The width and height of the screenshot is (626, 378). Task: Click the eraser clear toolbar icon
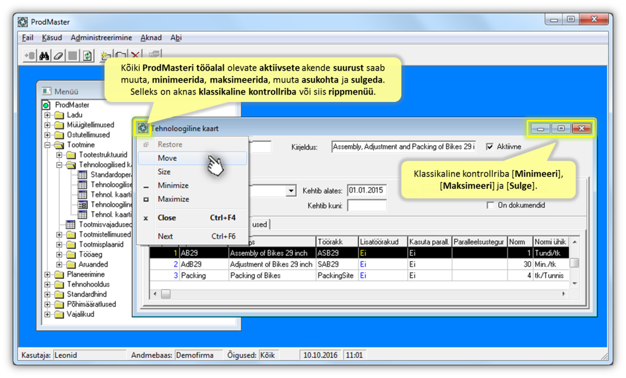point(58,55)
